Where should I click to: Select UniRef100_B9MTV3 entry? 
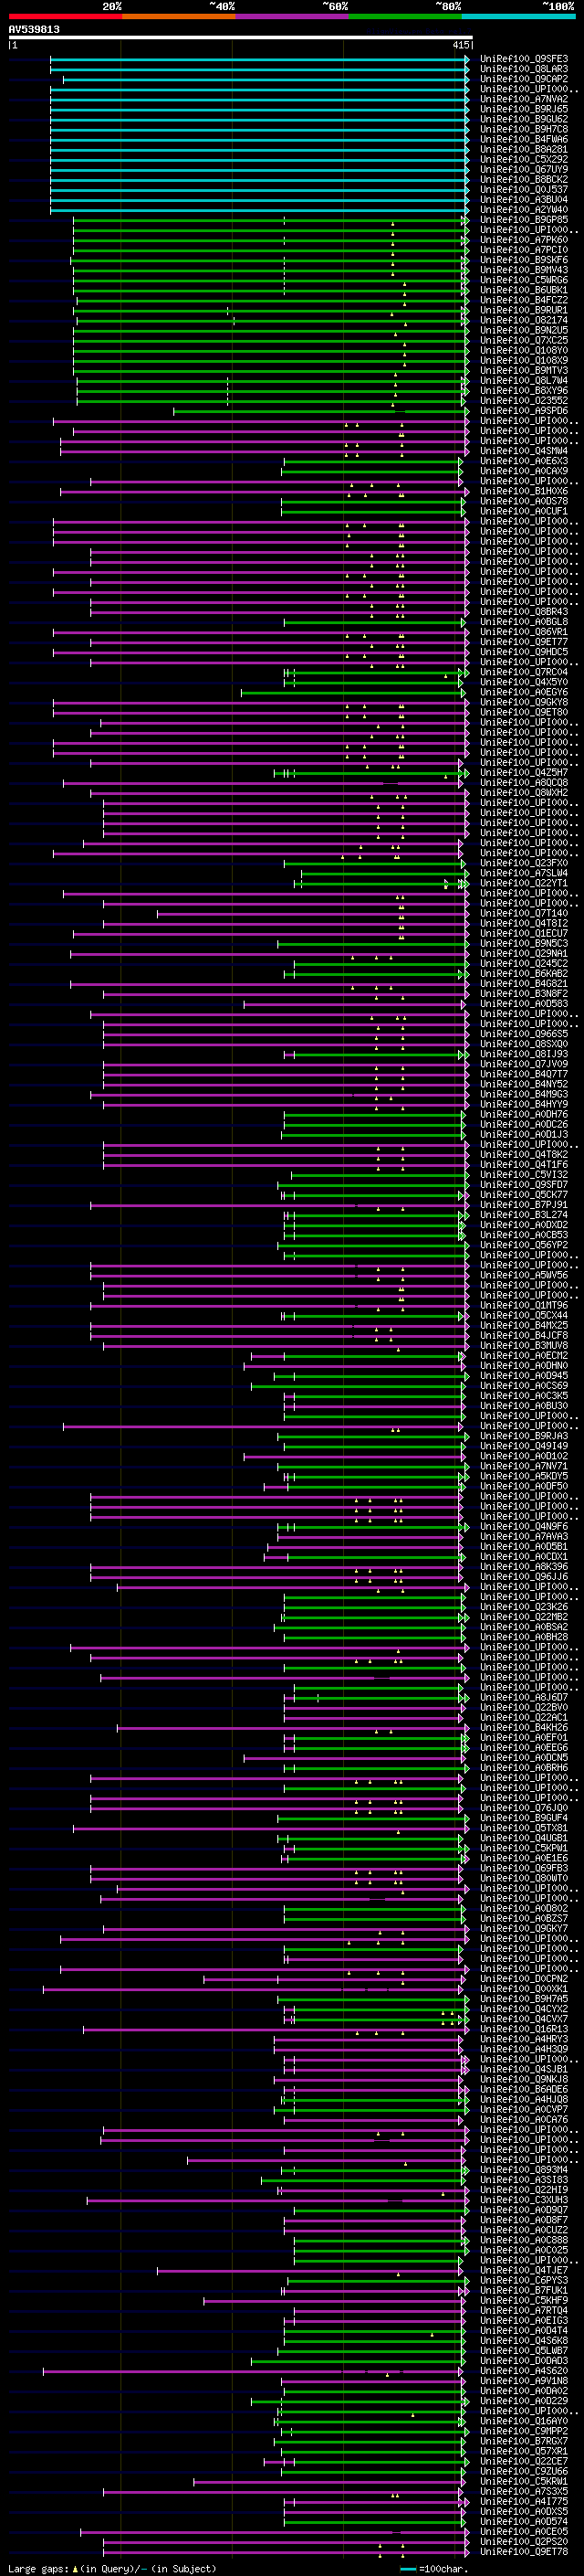click(x=524, y=370)
